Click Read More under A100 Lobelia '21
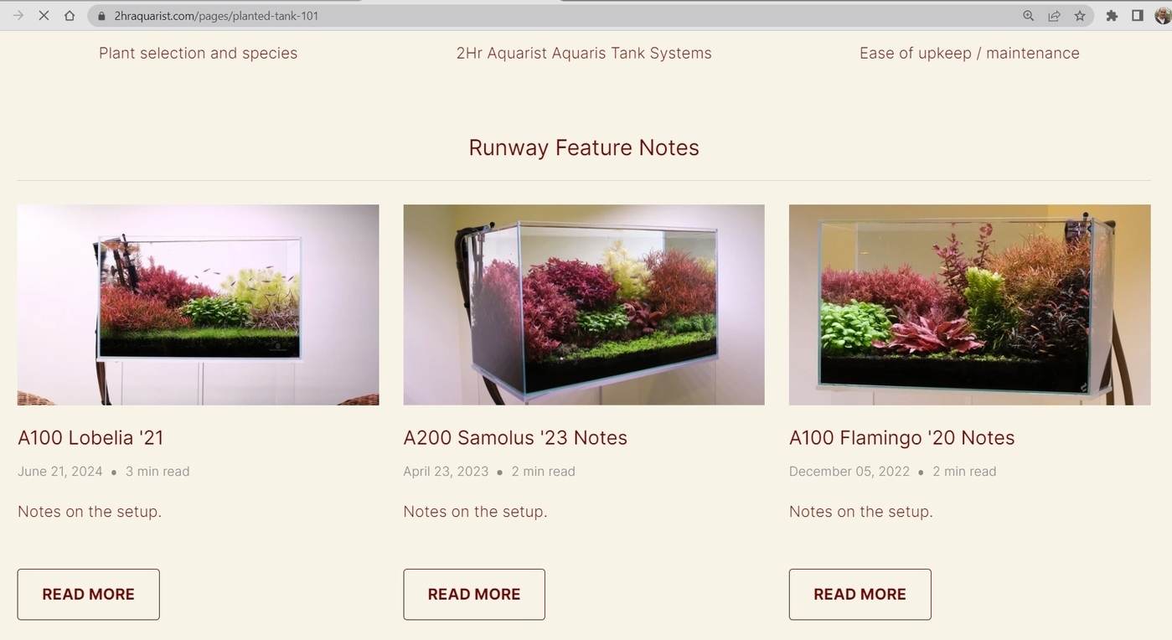The image size is (1172, 640). (x=88, y=594)
